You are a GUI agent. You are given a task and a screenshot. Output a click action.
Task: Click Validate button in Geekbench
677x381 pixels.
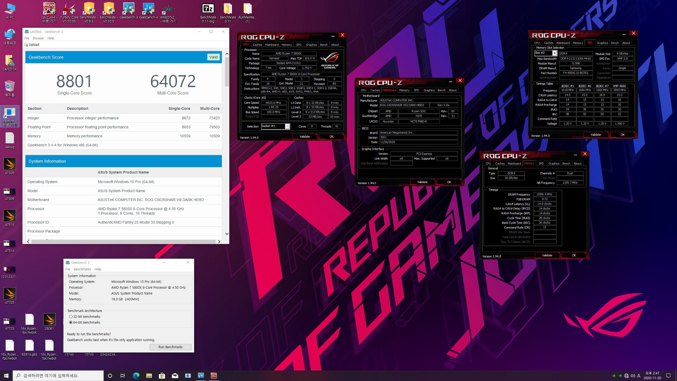pos(213,57)
